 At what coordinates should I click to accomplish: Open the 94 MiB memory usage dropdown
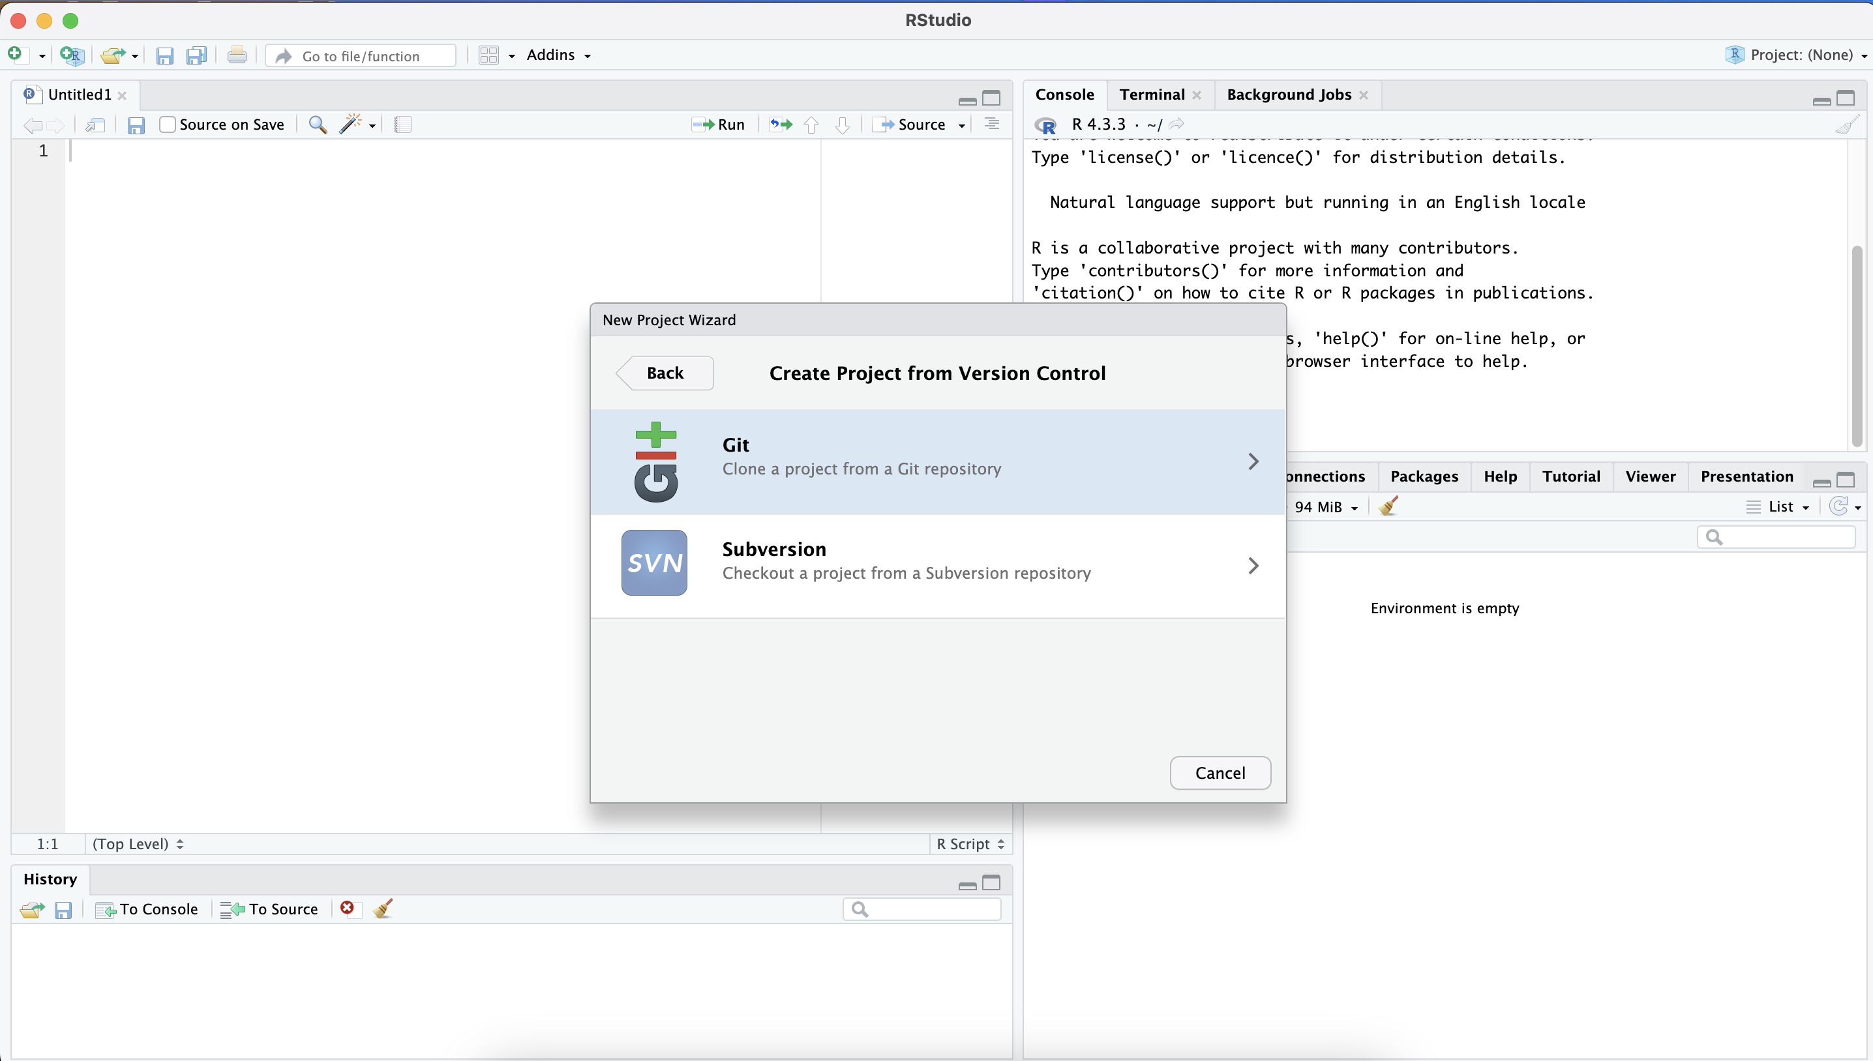click(x=1326, y=507)
